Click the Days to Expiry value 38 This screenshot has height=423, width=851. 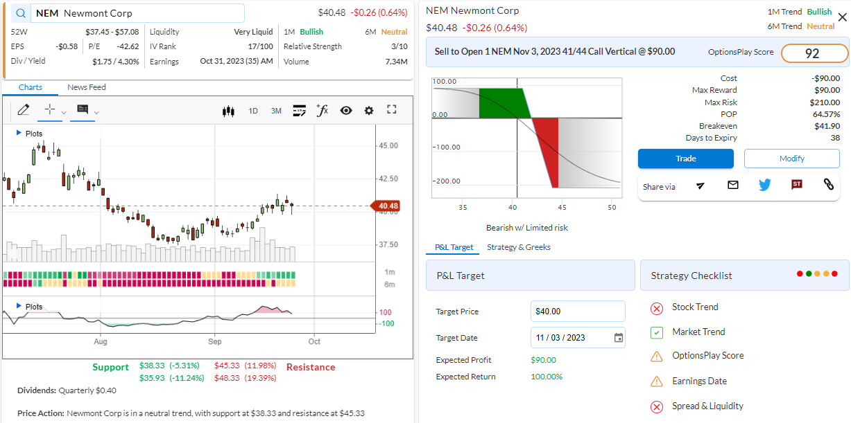tap(835, 138)
